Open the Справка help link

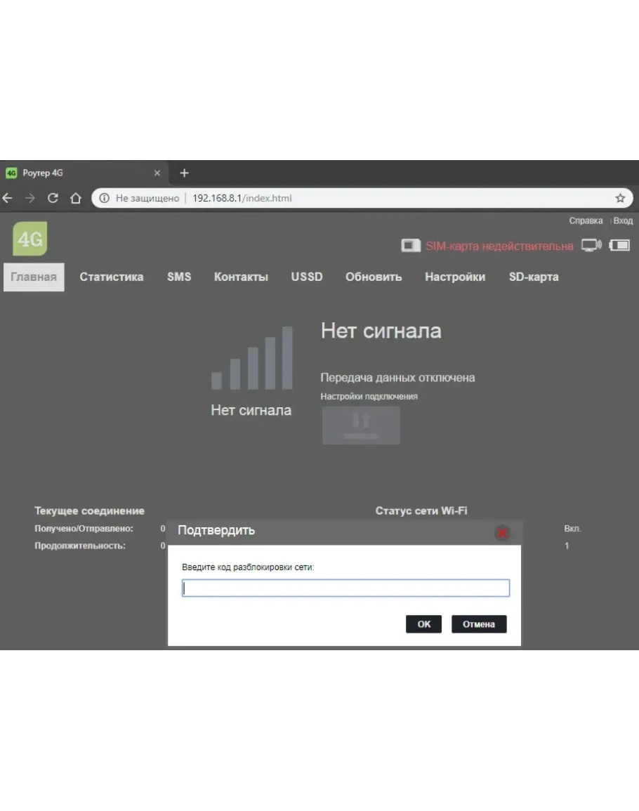click(586, 220)
